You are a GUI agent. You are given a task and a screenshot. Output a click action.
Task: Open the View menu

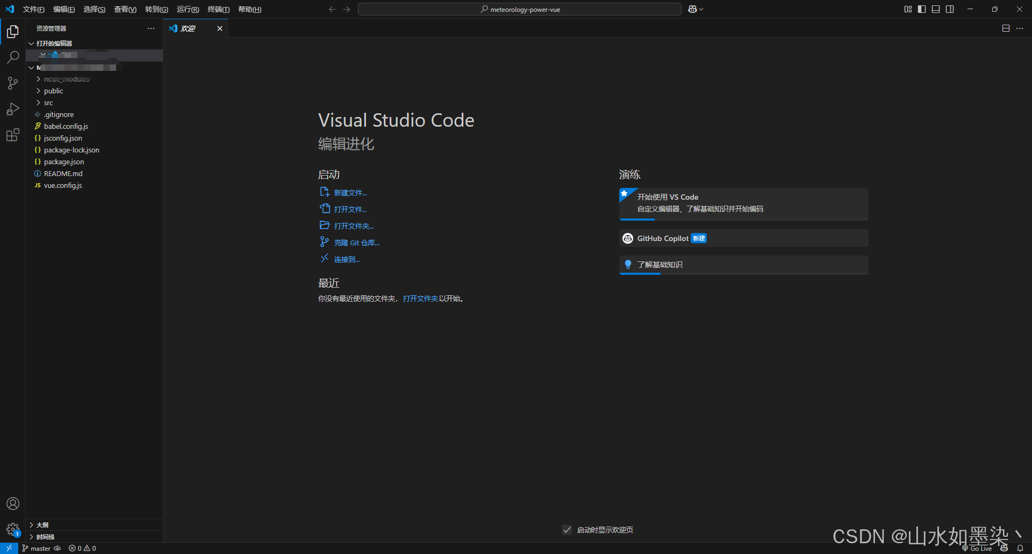[x=125, y=9]
